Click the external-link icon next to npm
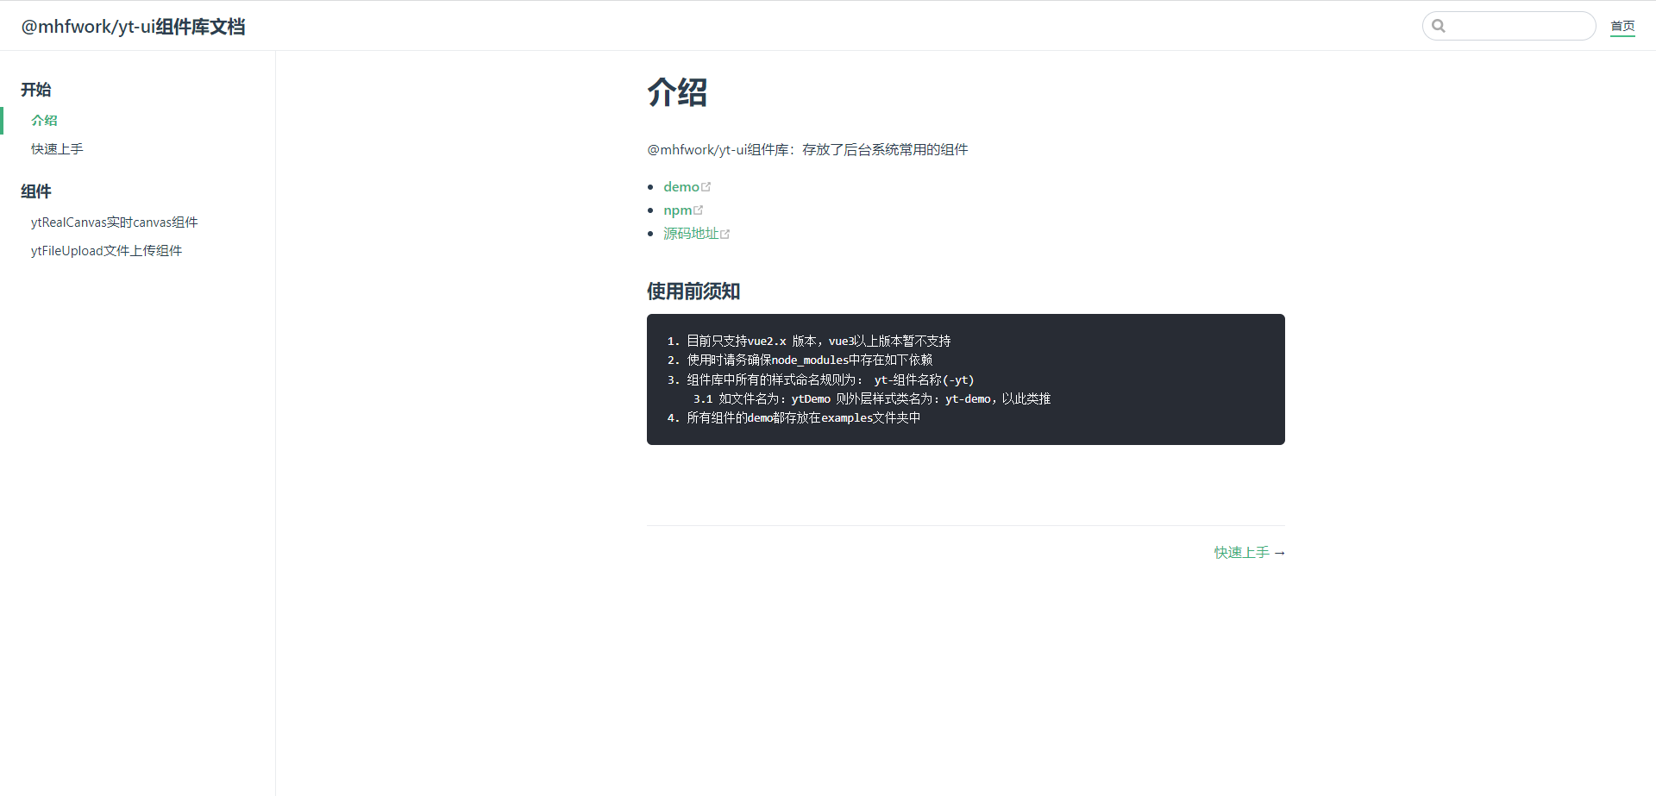This screenshot has height=796, width=1656. click(699, 209)
